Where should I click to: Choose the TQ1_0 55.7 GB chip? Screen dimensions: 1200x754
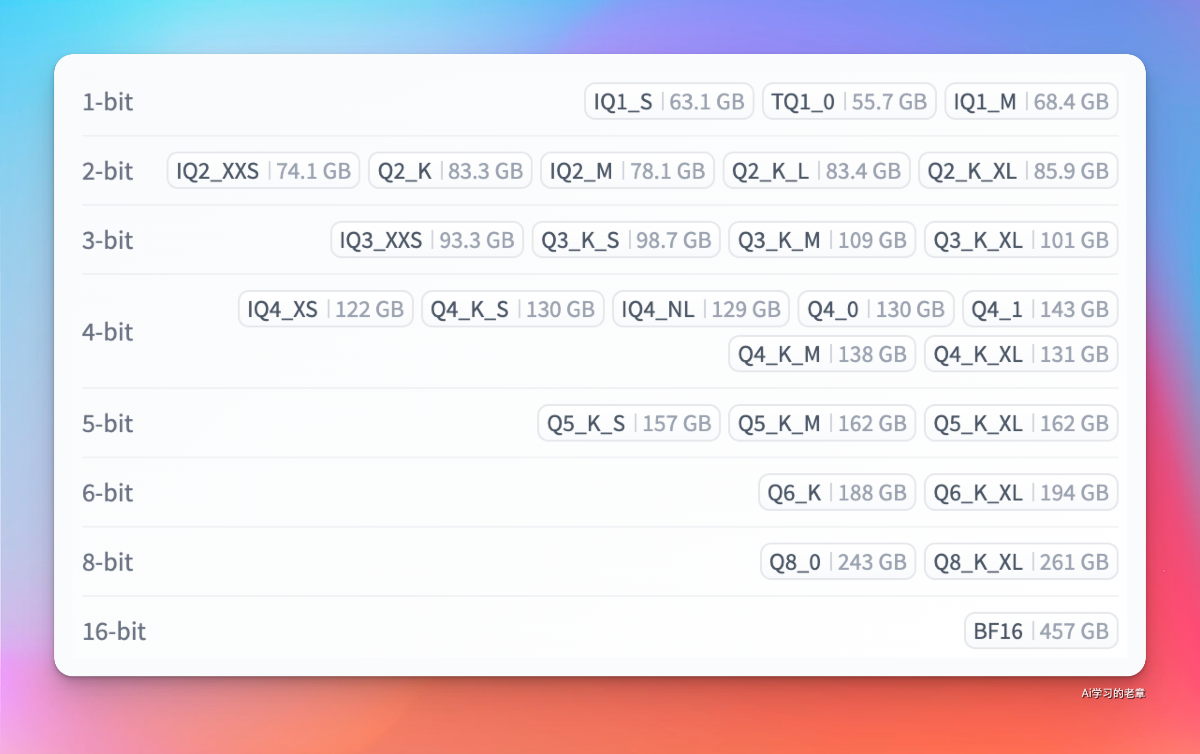pos(849,101)
